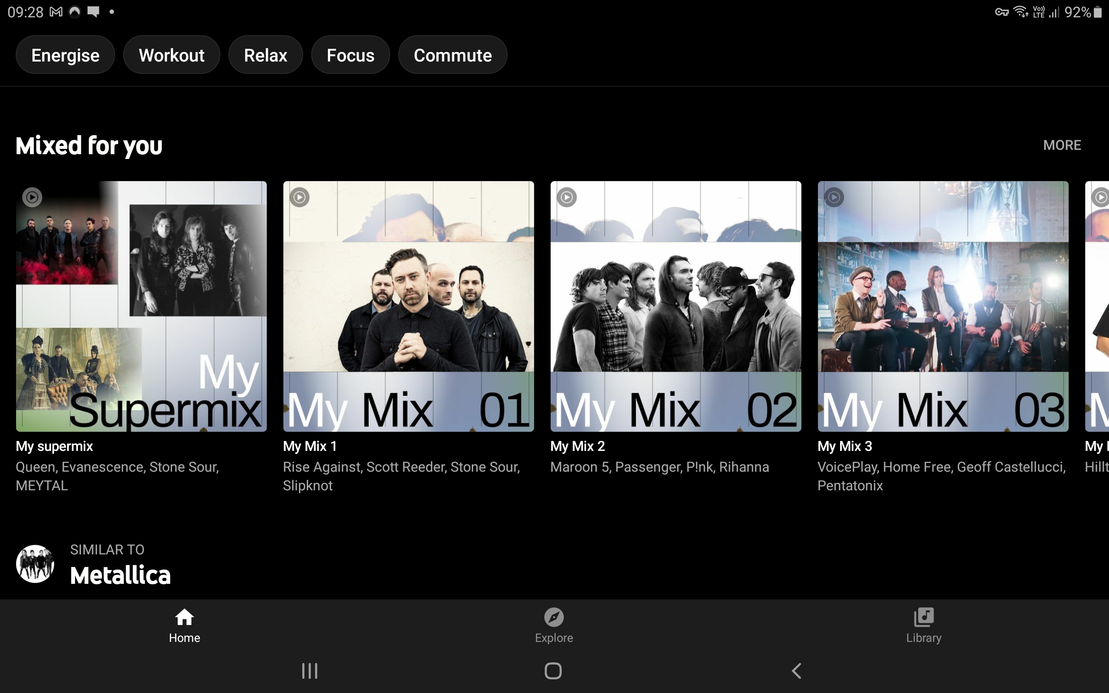Open the My Mix 01 cover thumbnail
This screenshot has width=1109, height=693.
click(409, 306)
